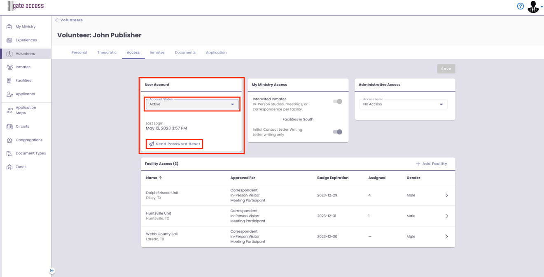Click the Gate Access logo
Screen dimensions: 544x277
[26, 6]
